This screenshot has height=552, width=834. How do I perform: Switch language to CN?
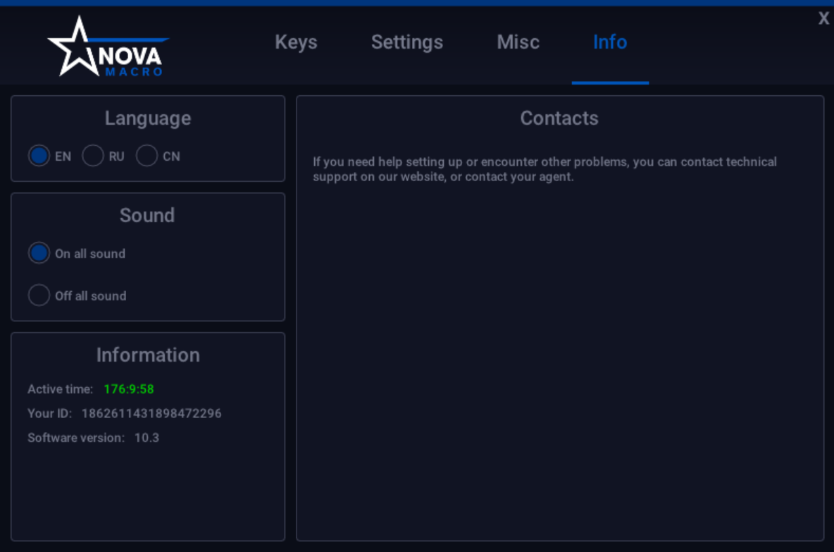point(147,156)
